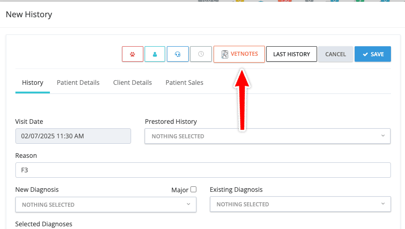Open VetNotes from the toolbar
The image size is (405, 229).
(x=239, y=54)
